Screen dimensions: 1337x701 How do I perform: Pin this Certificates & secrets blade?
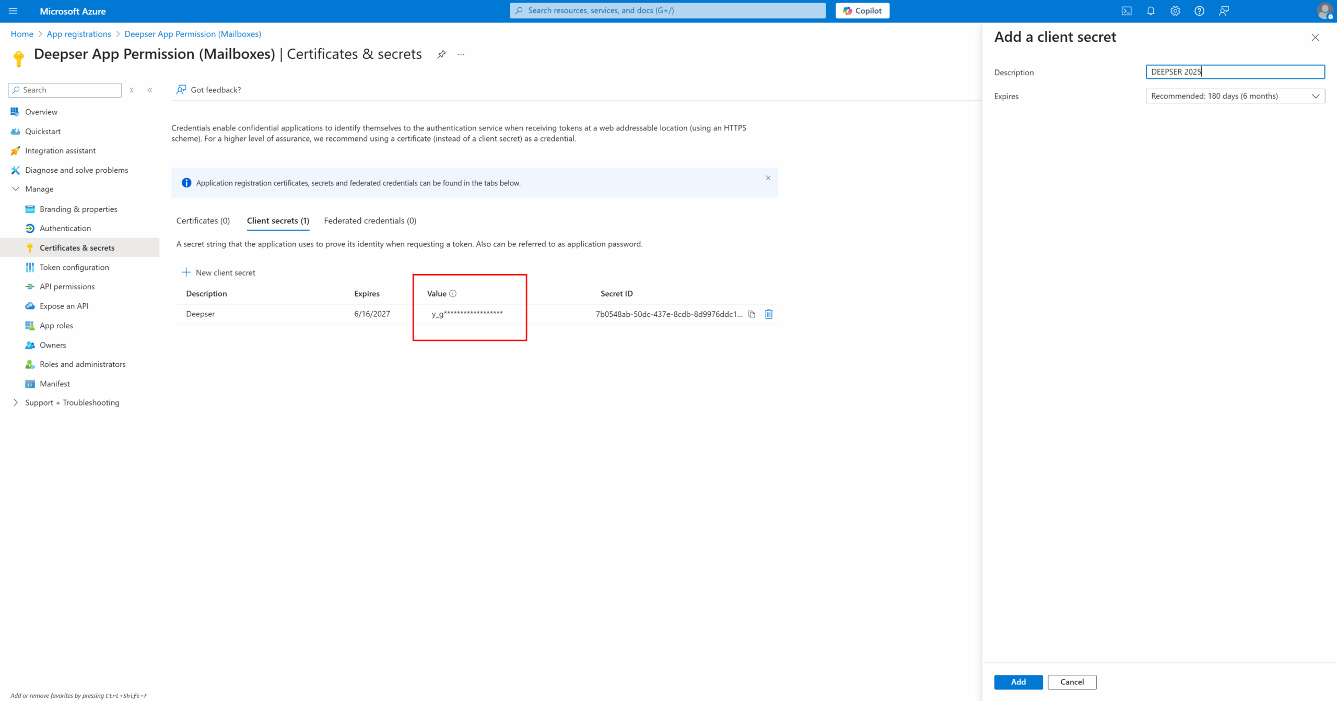pos(441,54)
